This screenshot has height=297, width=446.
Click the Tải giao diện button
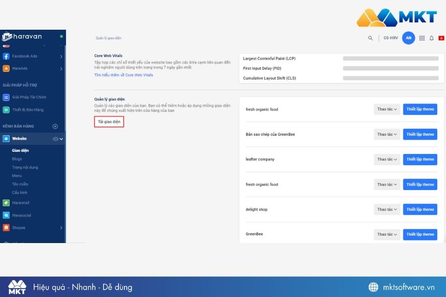(x=109, y=122)
